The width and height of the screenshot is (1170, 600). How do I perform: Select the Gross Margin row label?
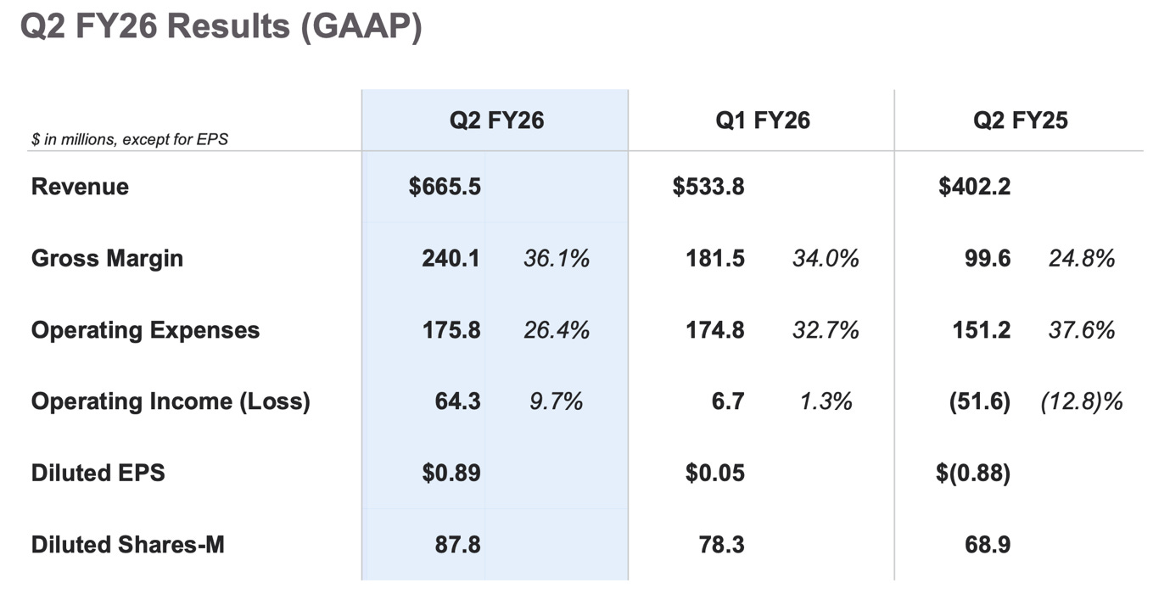coord(107,258)
